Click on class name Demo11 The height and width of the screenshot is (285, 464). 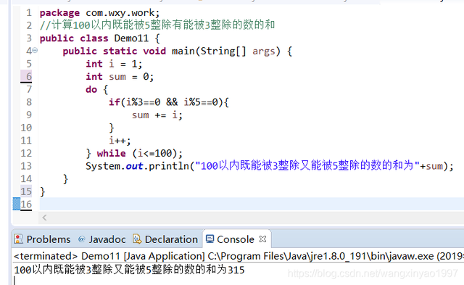click(131, 38)
